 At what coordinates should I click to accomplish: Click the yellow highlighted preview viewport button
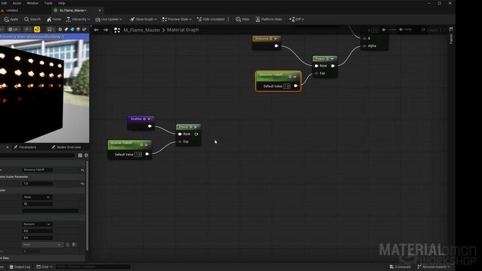37,30
